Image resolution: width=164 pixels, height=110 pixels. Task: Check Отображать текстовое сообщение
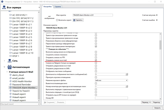pos(96,71)
